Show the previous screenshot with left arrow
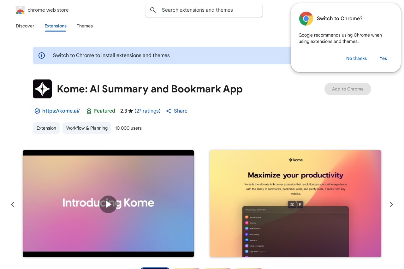Image resolution: width=404 pixels, height=269 pixels. pos(13,204)
